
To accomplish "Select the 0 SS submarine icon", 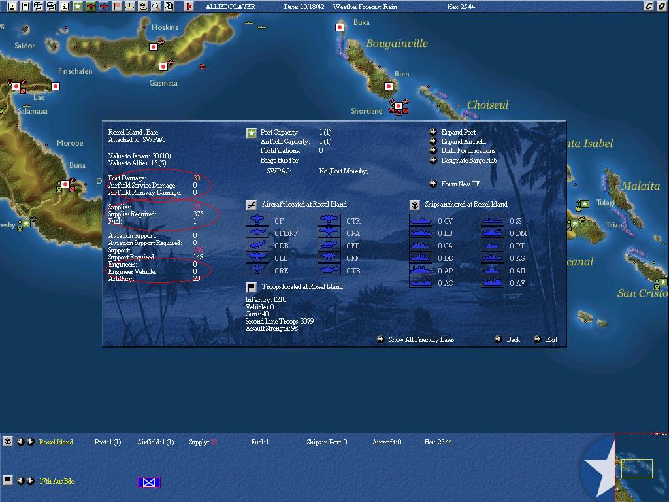I will tap(493, 220).
